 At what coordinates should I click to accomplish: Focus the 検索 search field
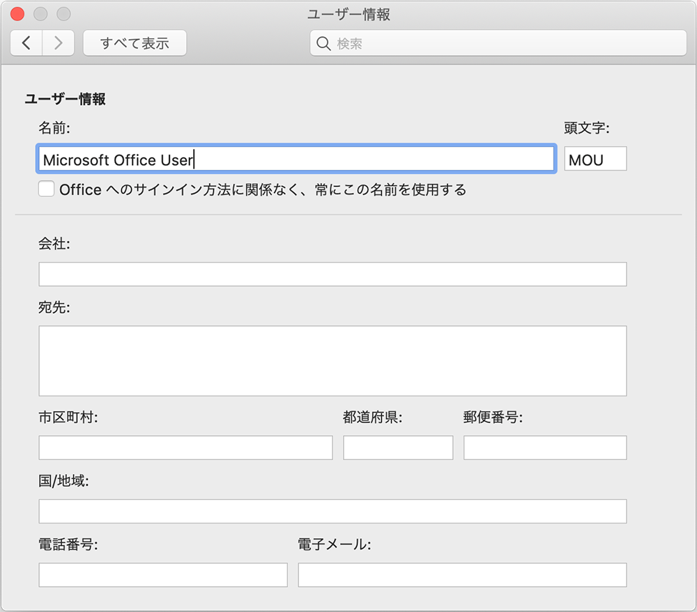tap(498, 43)
